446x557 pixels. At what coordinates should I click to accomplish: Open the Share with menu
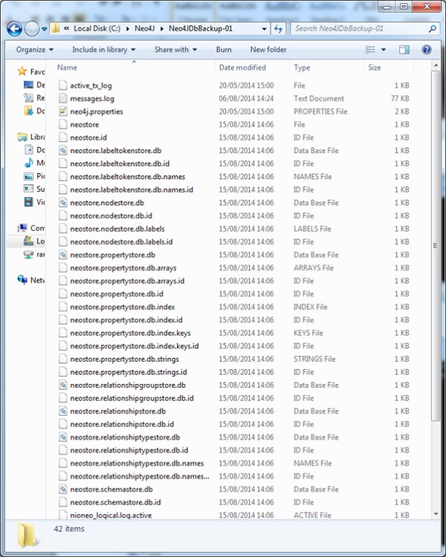(175, 50)
